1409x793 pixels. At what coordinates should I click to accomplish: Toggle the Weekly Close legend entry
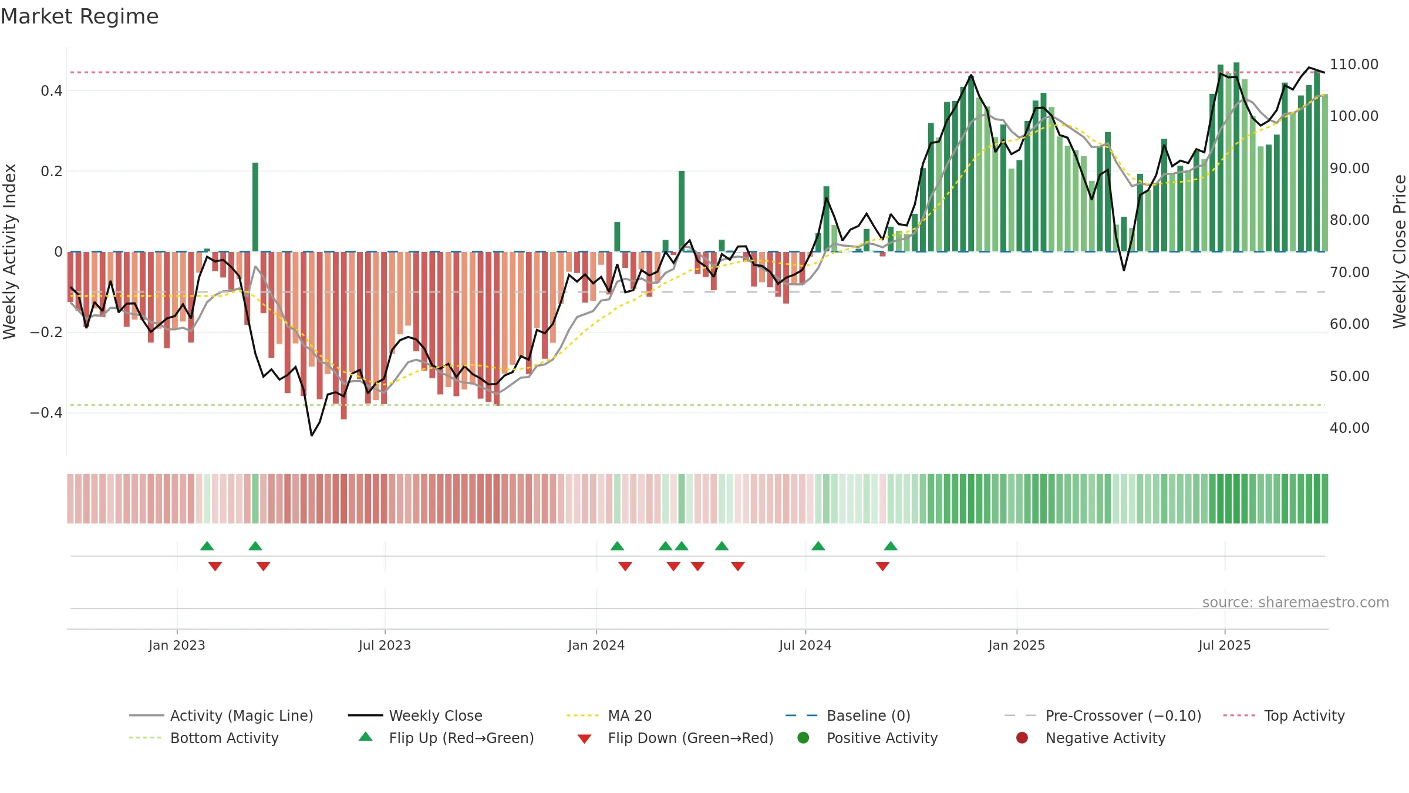(x=415, y=715)
